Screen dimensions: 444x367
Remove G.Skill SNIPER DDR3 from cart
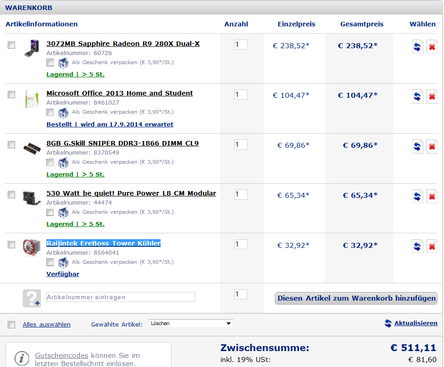[x=432, y=146]
